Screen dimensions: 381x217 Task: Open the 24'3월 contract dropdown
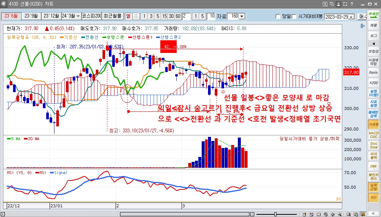[77, 17]
